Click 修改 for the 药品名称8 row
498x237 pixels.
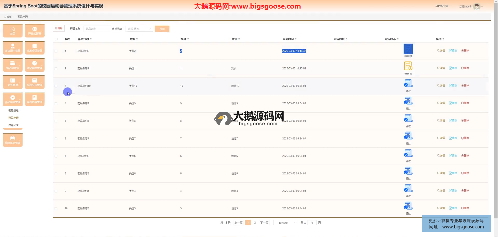(x=453, y=120)
